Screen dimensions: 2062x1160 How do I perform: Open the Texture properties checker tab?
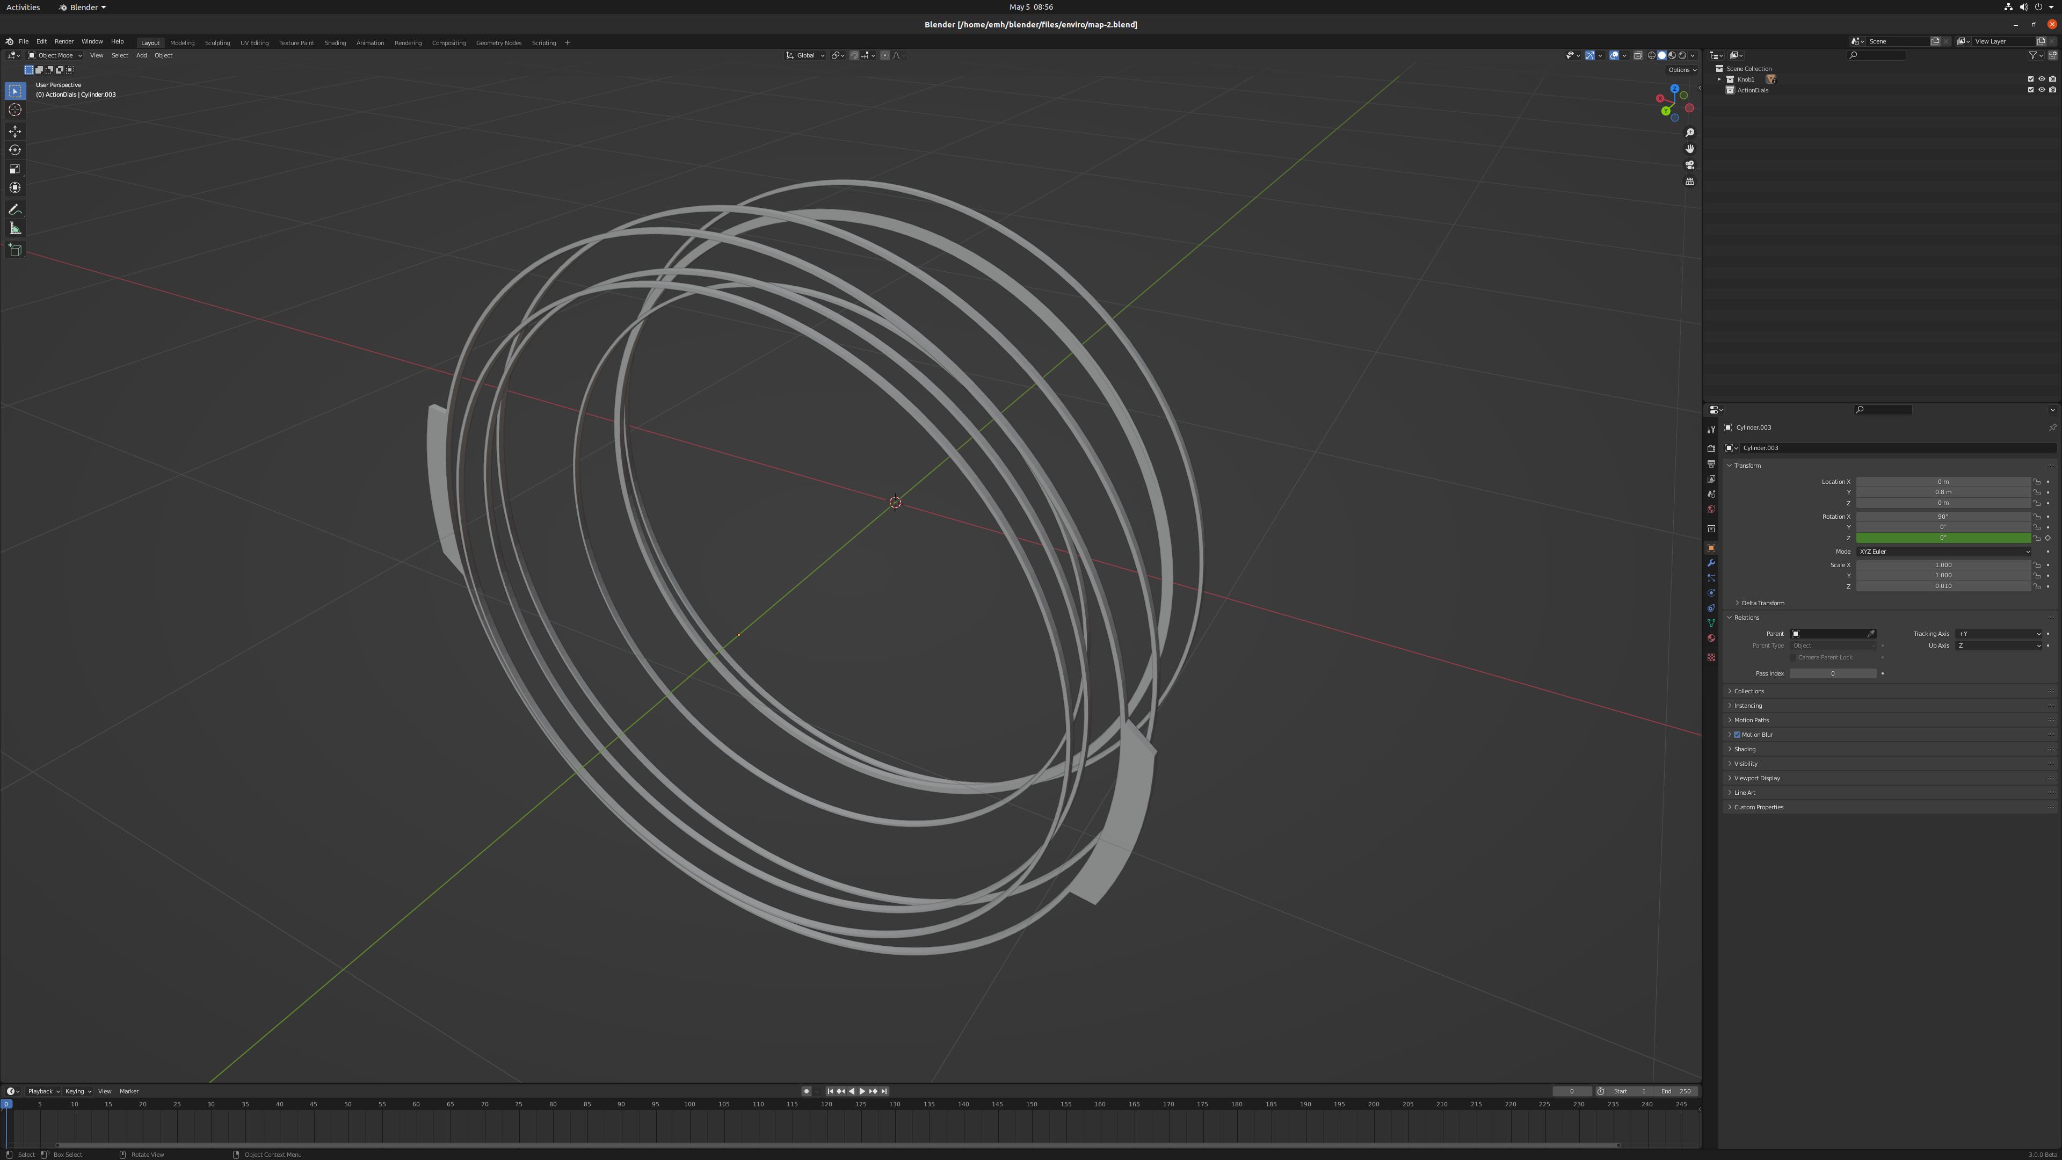pyautogui.click(x=1711, y=658)
